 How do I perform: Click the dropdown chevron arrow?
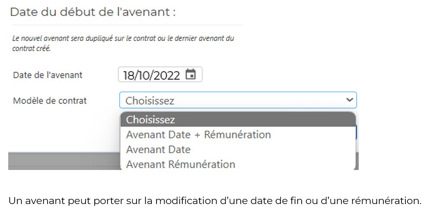tap(349, 100)
